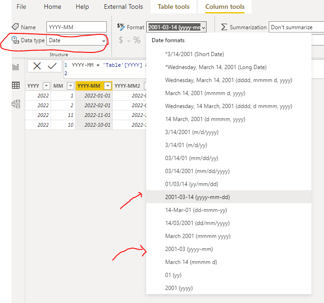Select 14-Mar-01 (dd-mmm-yy) format
This screenshot has width=324, height=303.
(x=229, y=210)
